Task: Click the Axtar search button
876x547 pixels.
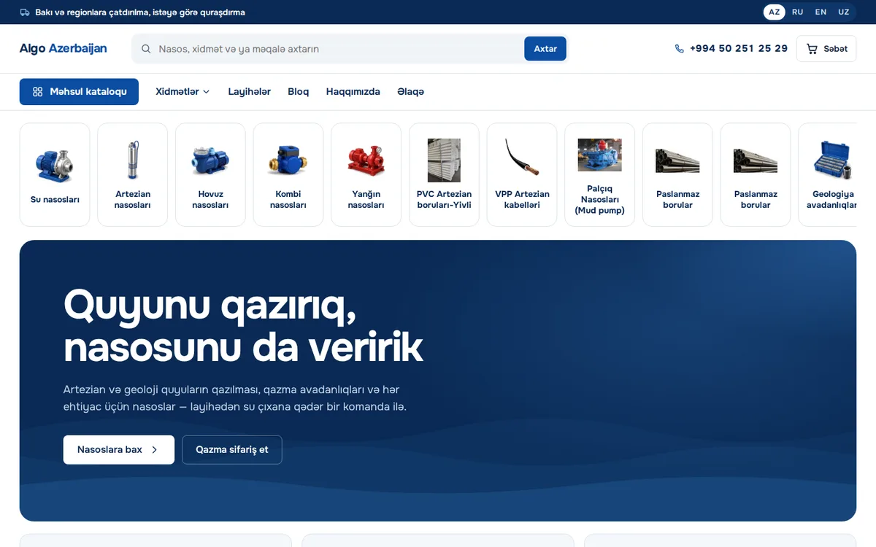Action: coord(545,49)
